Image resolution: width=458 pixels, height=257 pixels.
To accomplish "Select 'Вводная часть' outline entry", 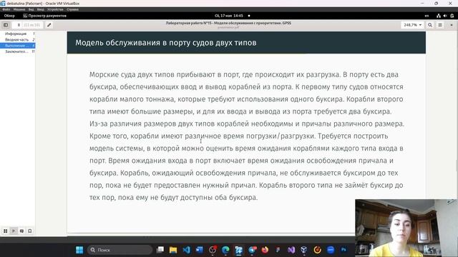I will (x=17, y=40).
